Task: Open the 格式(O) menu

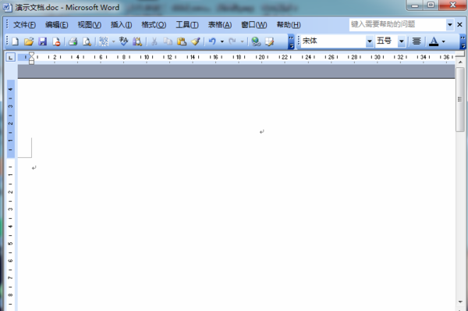Action: 154,25
